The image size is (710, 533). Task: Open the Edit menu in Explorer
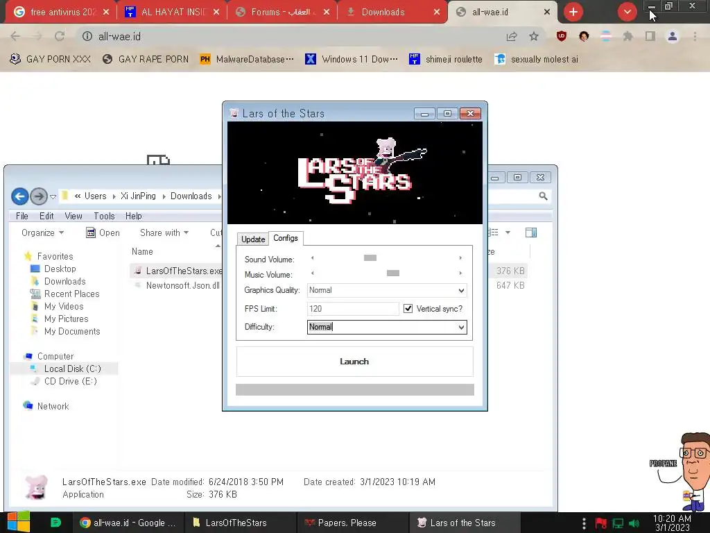click(x=46, y=217)
